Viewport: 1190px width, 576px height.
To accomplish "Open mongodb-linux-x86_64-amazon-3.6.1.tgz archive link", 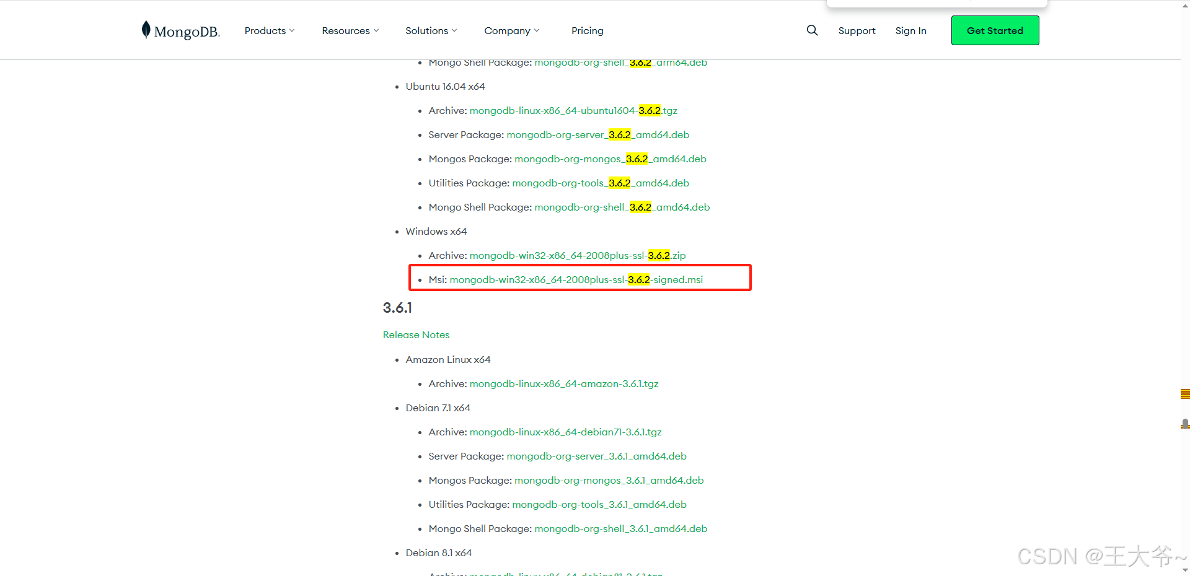I will coord(563,383).
